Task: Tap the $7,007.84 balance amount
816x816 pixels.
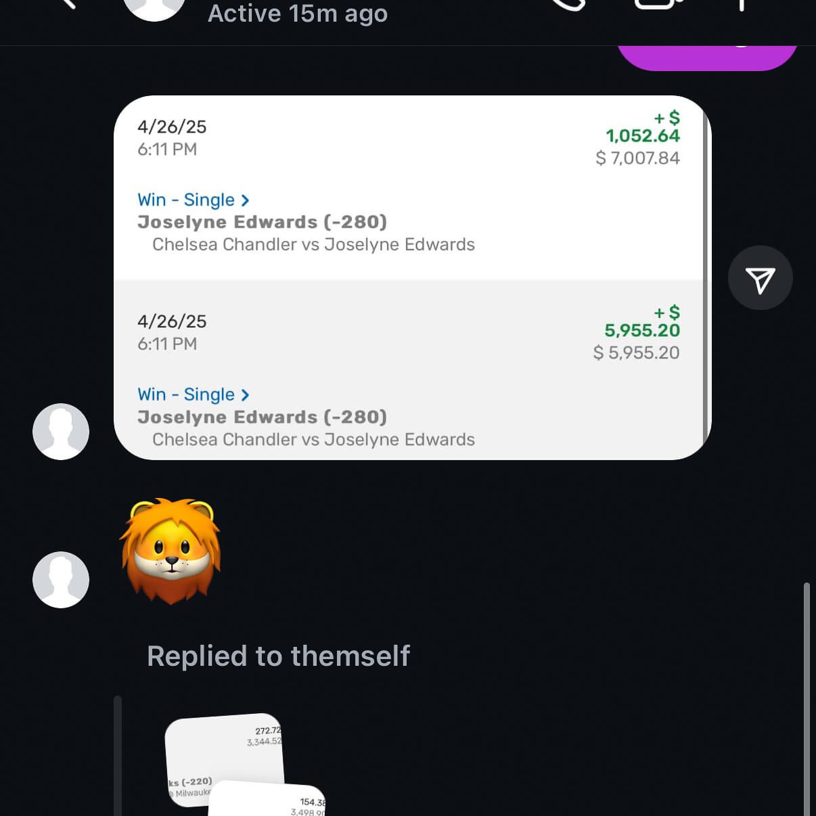Action: (637, 158)
